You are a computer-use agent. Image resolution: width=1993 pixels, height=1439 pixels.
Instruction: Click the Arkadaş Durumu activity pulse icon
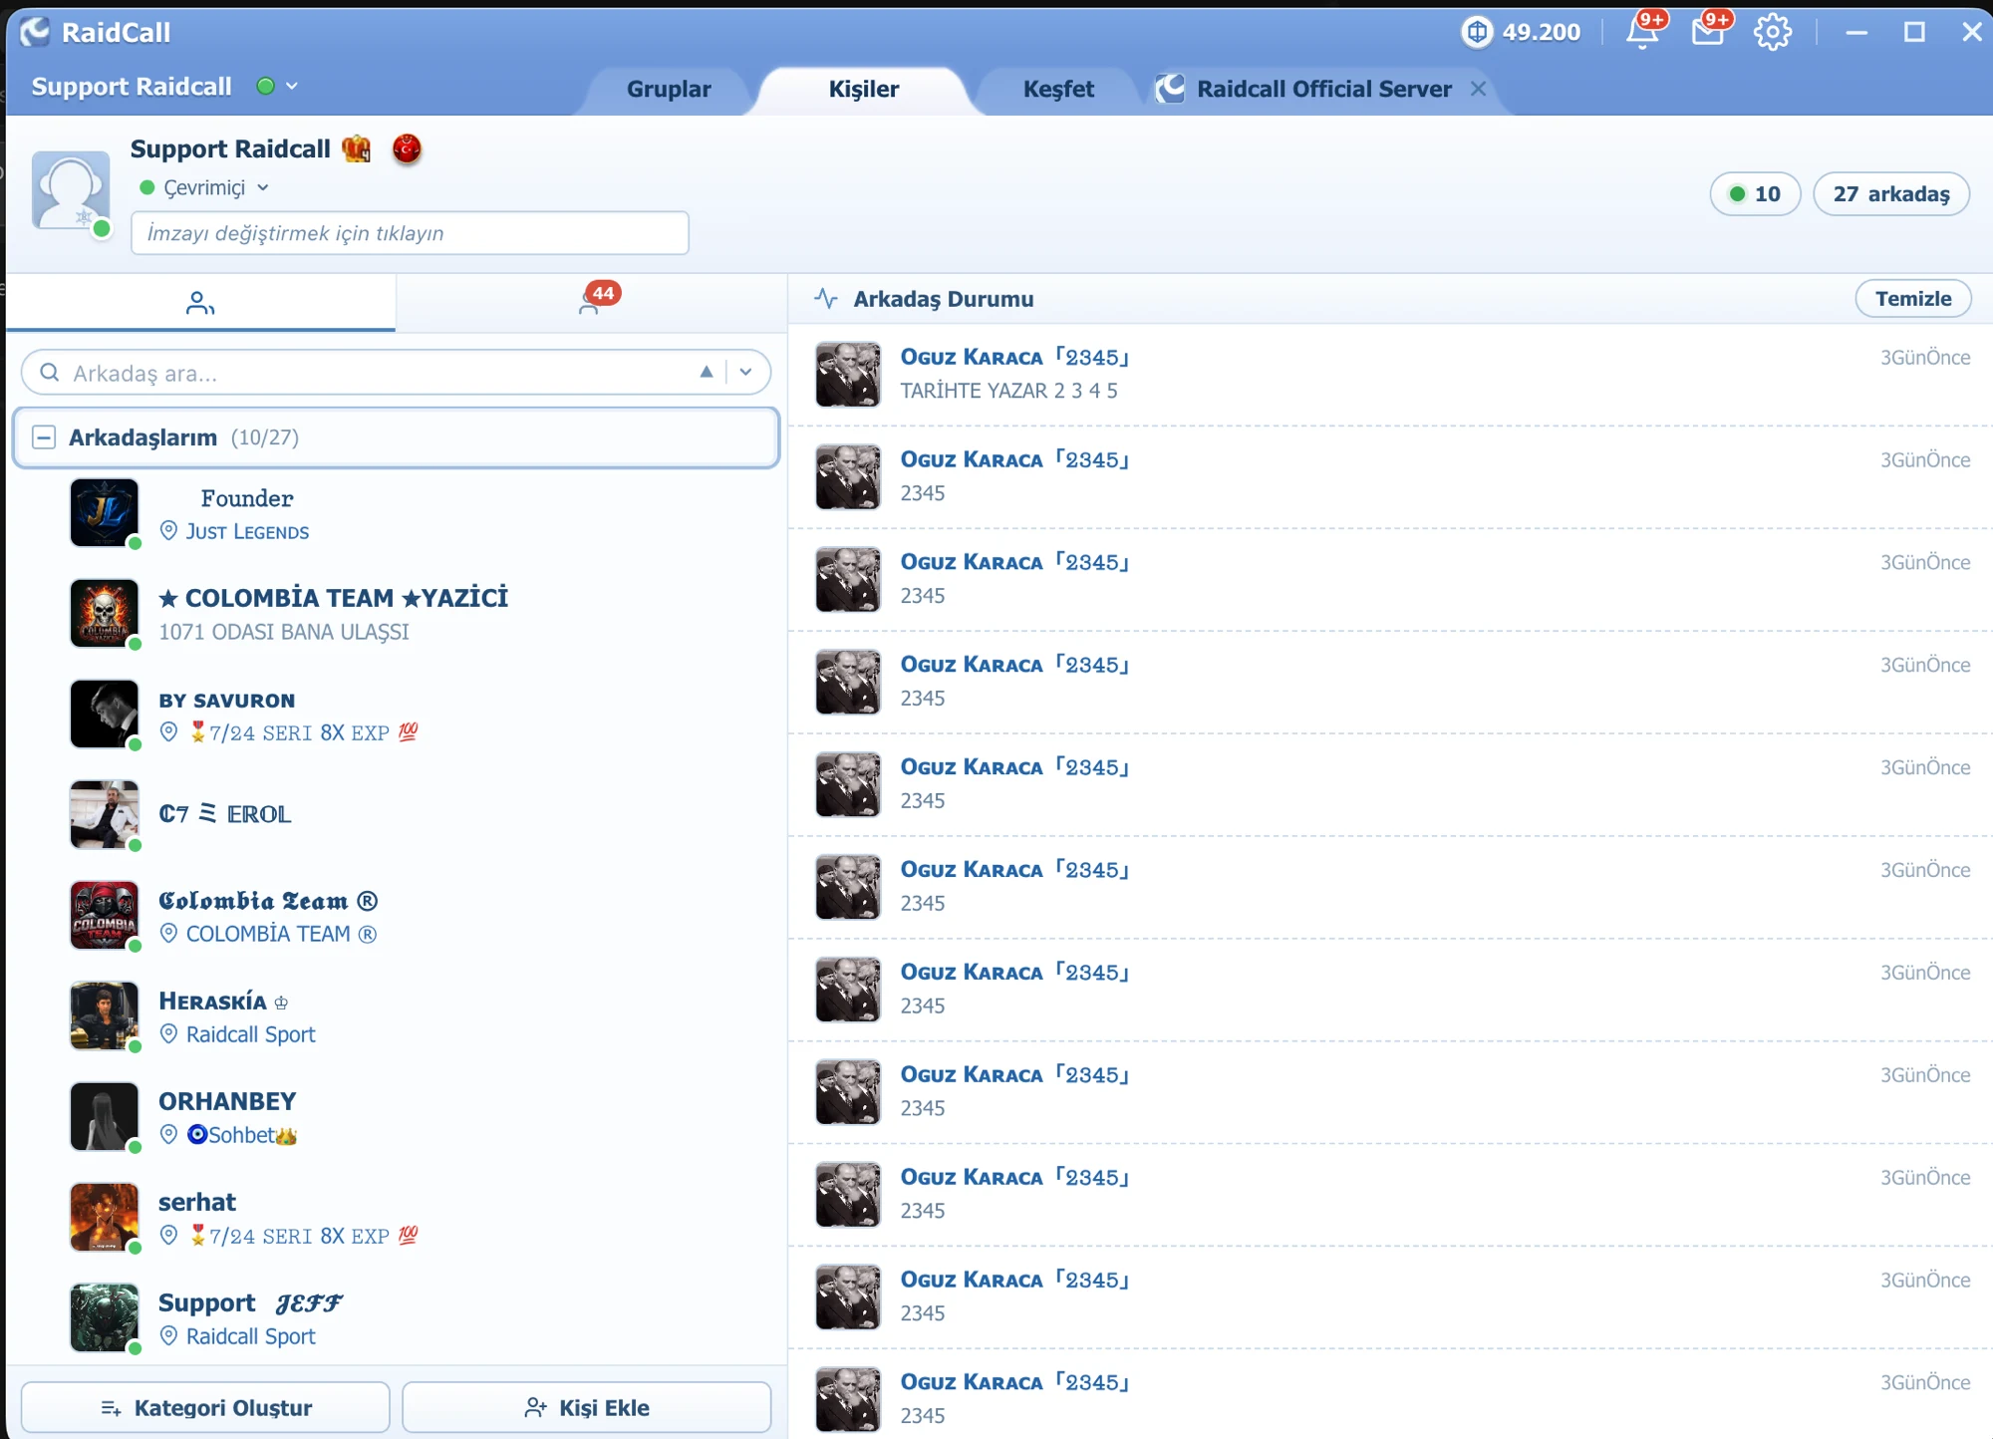pos(826,298)
